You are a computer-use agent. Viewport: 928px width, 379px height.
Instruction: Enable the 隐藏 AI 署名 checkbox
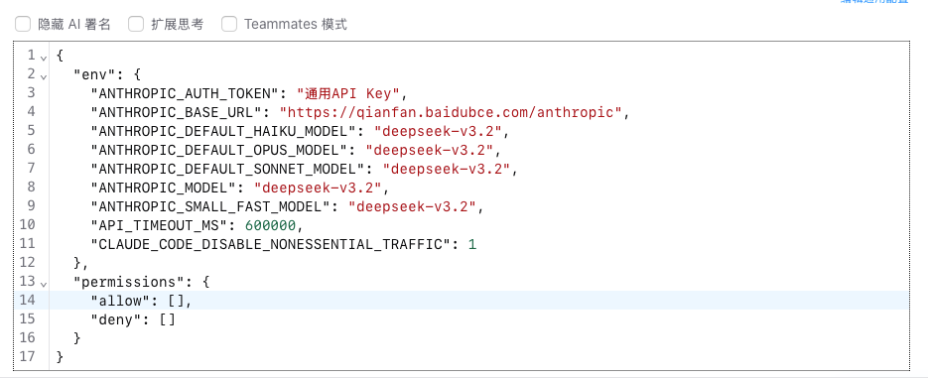[23, 24]
